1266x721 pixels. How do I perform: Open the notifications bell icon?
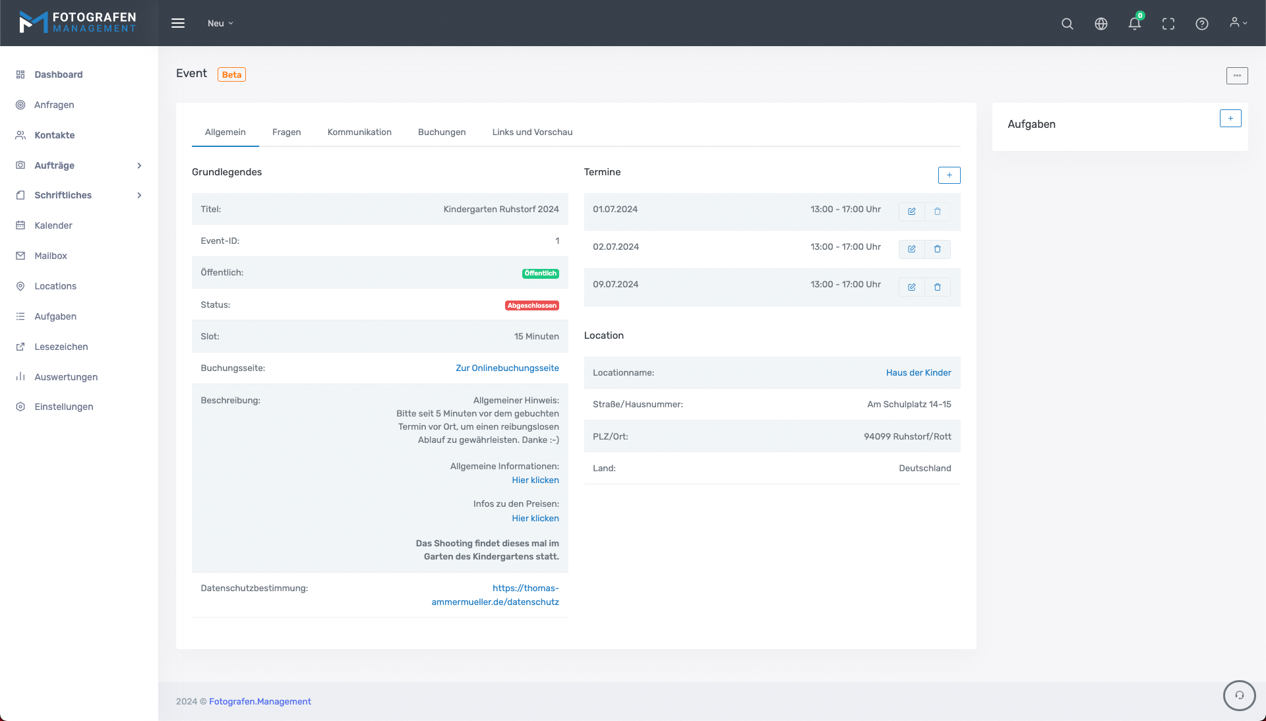[1134, 24]
